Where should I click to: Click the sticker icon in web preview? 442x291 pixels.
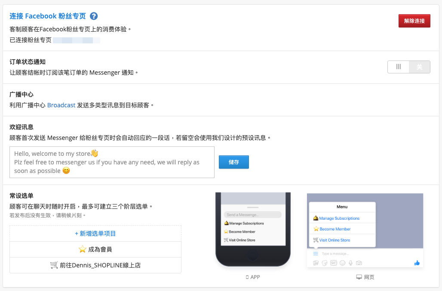[325, 263]
